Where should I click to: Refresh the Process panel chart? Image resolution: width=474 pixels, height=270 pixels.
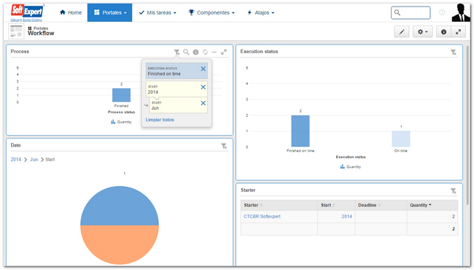[205, 52]
